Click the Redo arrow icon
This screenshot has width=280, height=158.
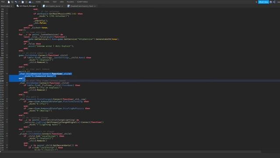click(19, 2)
